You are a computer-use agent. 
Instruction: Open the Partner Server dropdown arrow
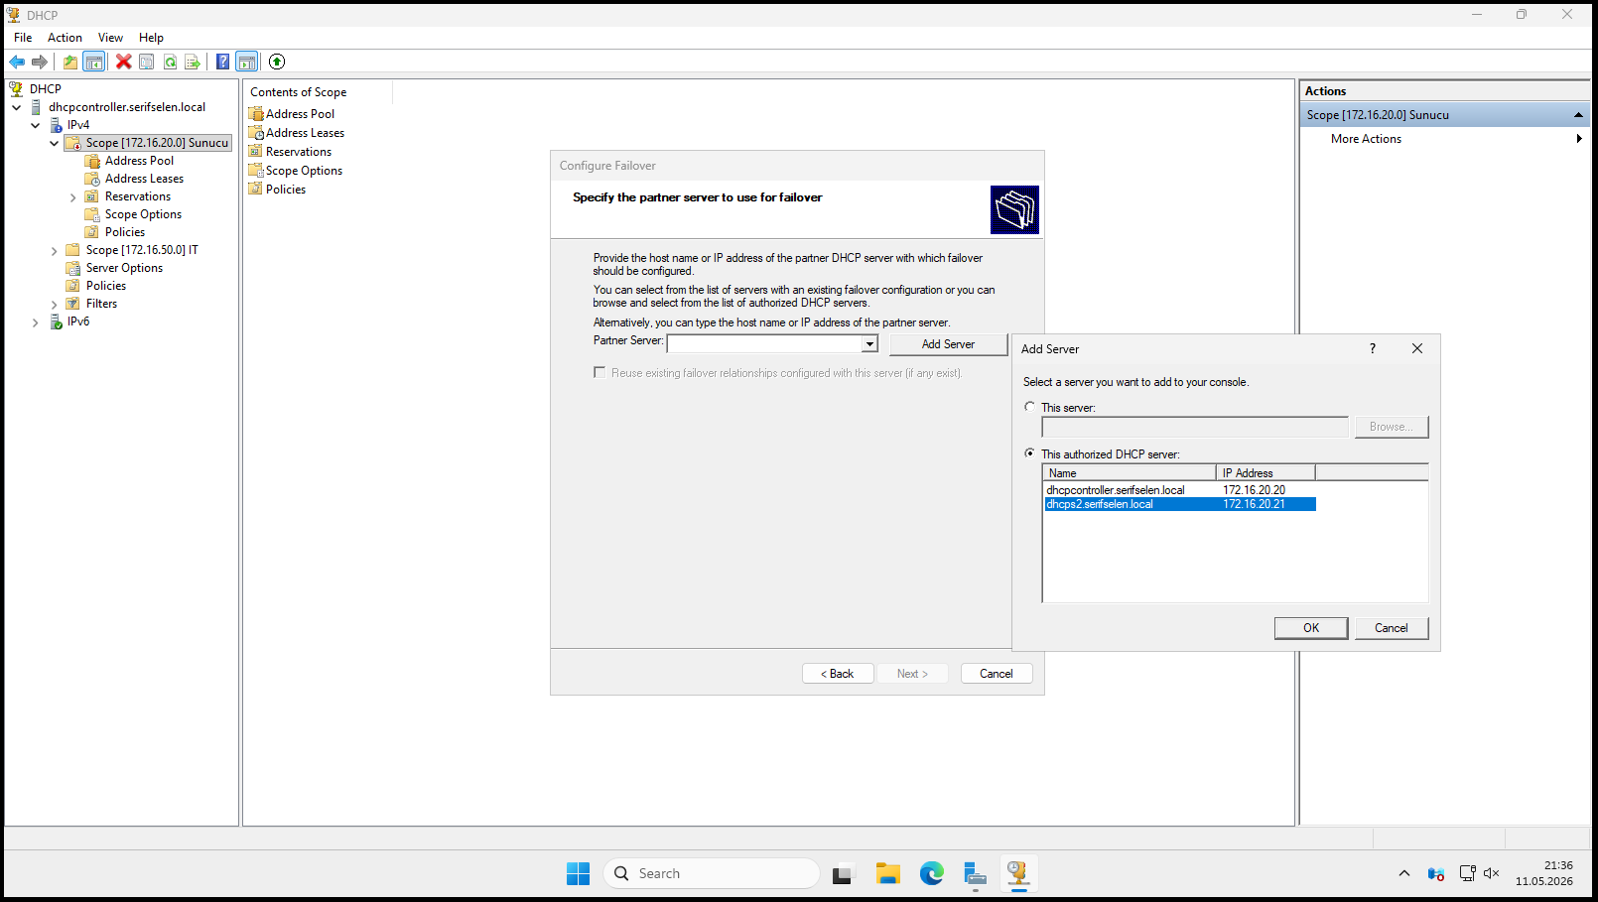[x=869, y=344]
